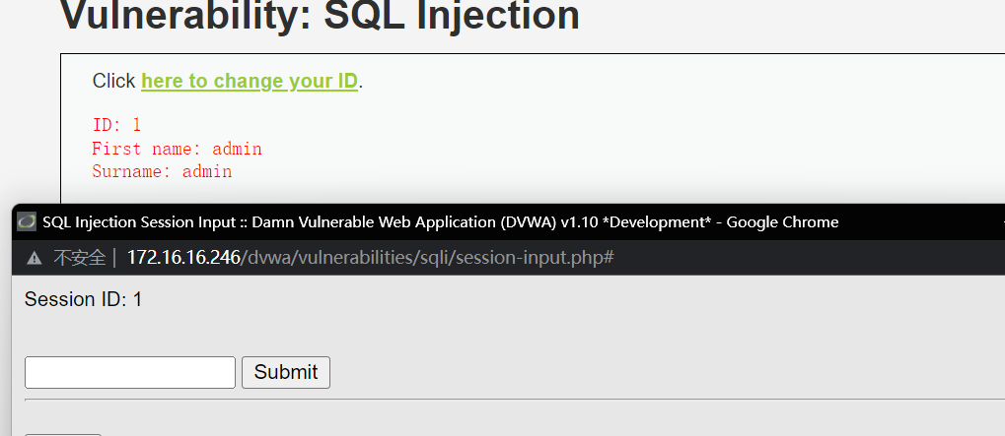Open the 'here to change your ID' link
Viewport: 1005px width, 436px height.
pyautogui.click(x=250, y=81)
